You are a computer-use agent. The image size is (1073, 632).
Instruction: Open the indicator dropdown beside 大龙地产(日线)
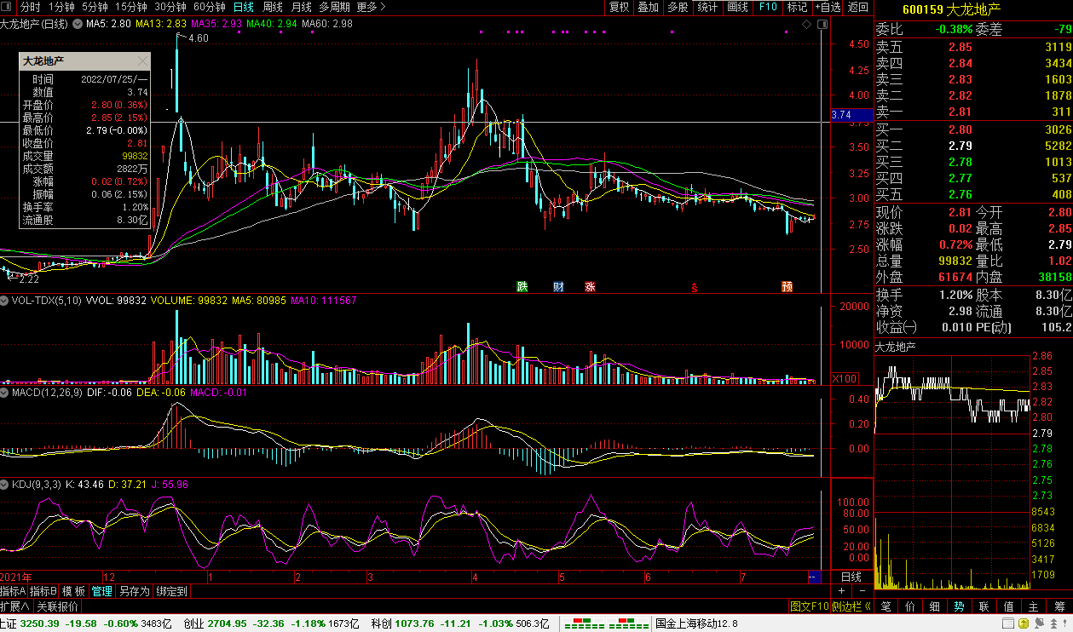click(x=78, y=24)
